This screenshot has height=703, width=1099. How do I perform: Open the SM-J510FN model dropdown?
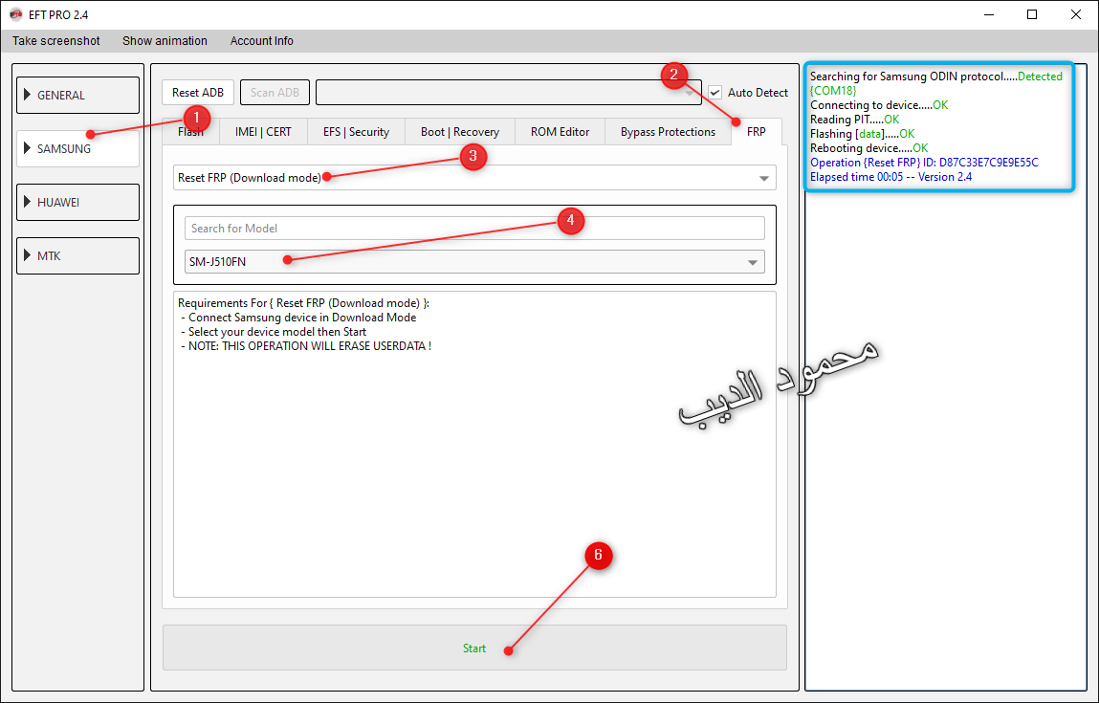(x=474, y=262)
